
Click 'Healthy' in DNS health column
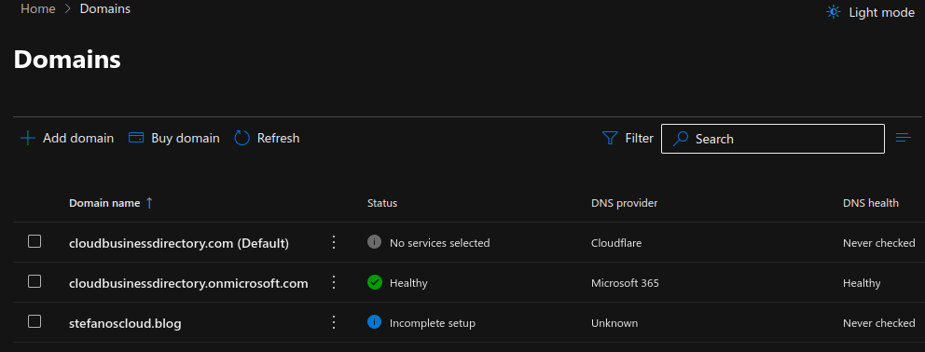[862, 283]
